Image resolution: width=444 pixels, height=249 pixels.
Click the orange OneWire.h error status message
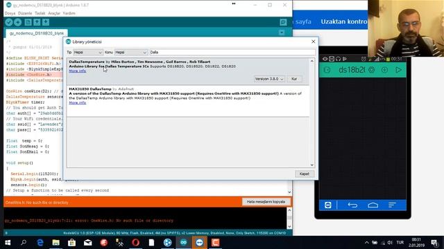37,203
